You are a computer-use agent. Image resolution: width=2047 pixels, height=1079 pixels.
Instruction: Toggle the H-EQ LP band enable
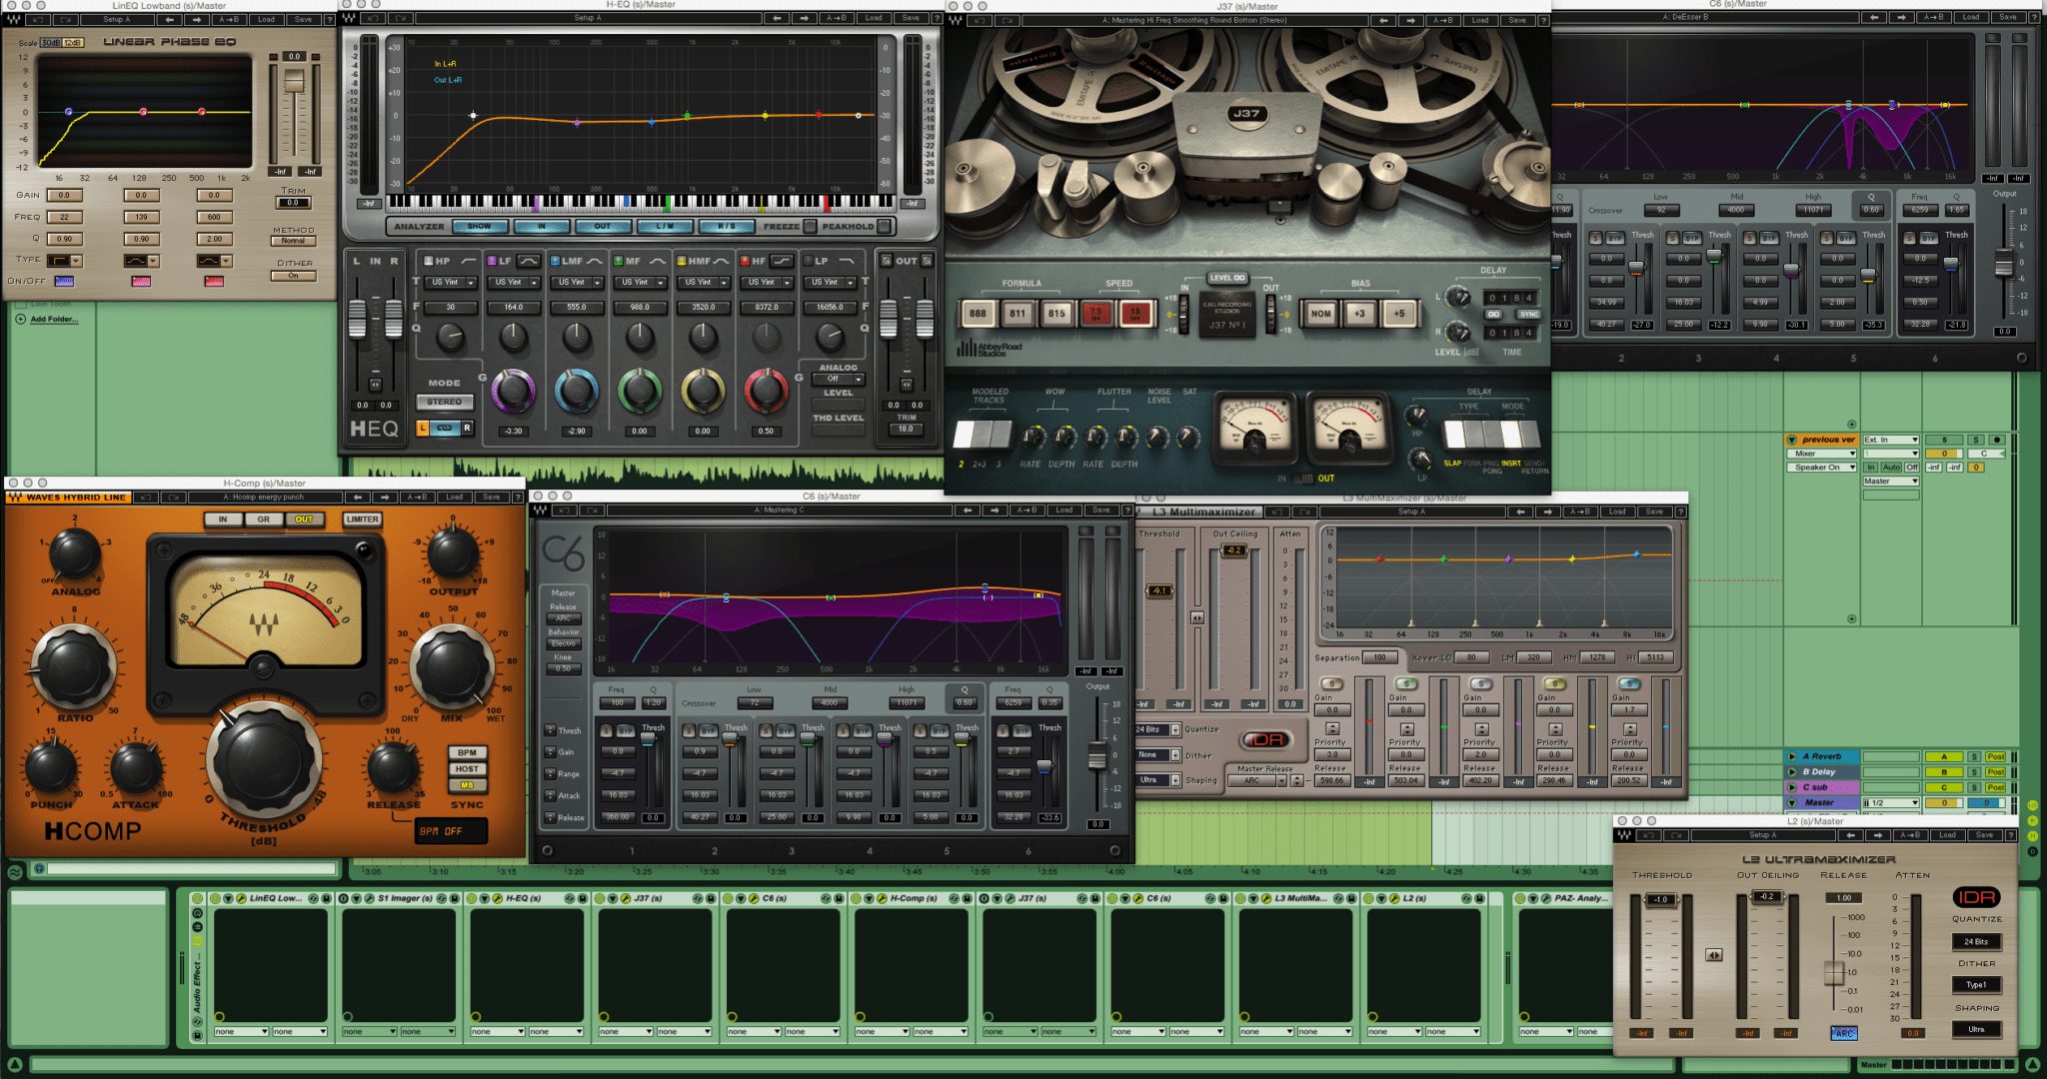coord(809,262)
